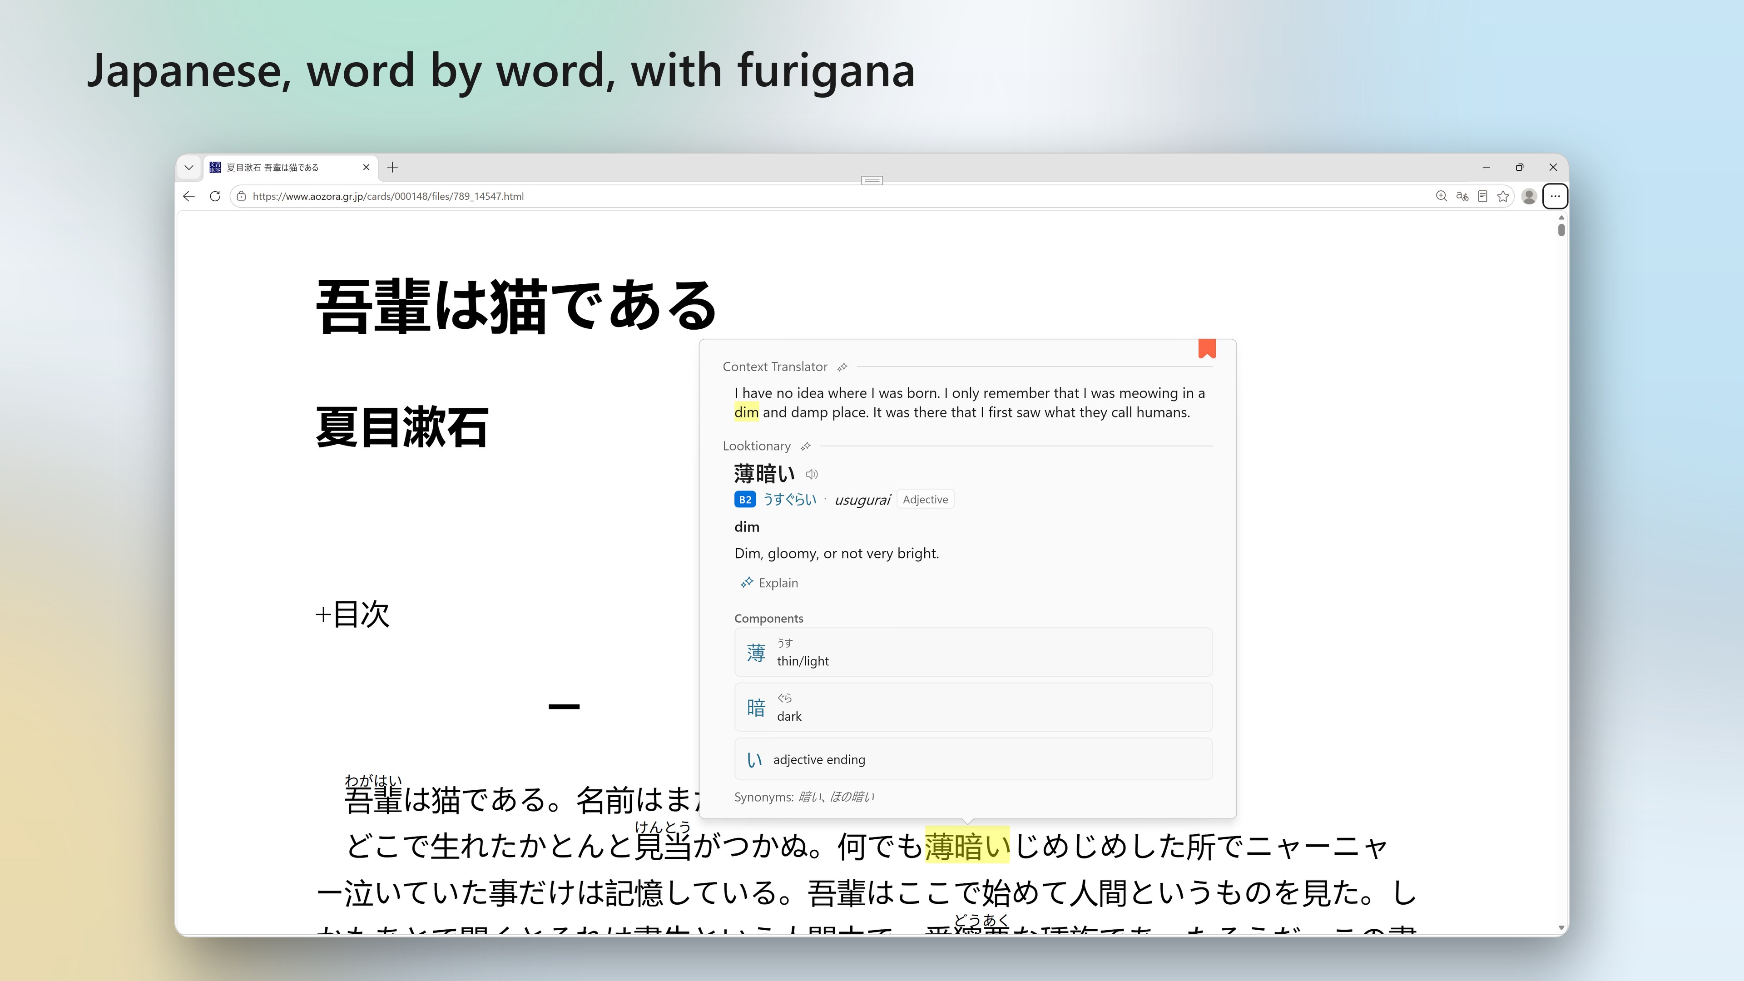The image size is (1744, 981).
Task: Expand the +目次 table of contents
Action: pos(352,614)
